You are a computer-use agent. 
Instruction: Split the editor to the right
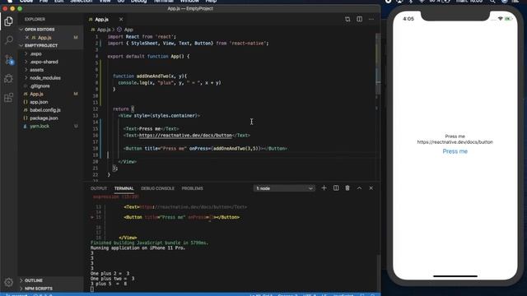coord(359,19)
